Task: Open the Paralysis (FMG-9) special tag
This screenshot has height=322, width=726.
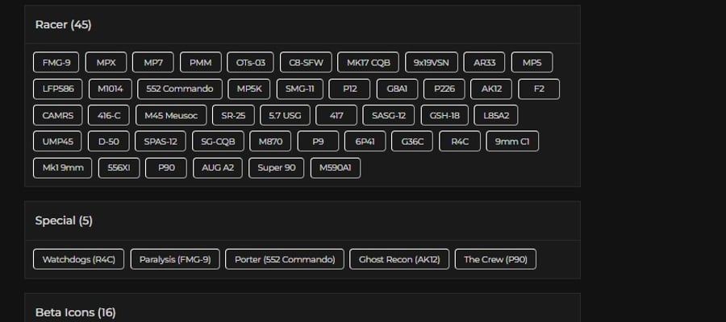Action: click(x=175, y=259)
